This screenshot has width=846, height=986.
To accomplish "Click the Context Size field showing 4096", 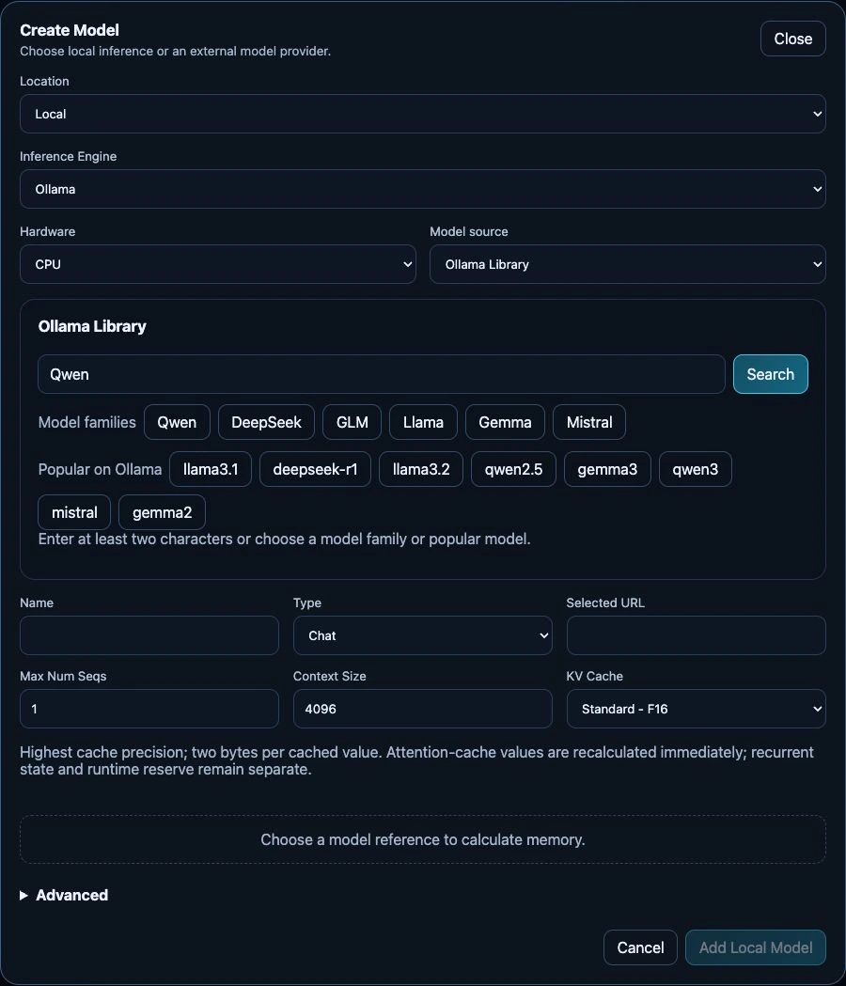I will click(x=423, y=709).
